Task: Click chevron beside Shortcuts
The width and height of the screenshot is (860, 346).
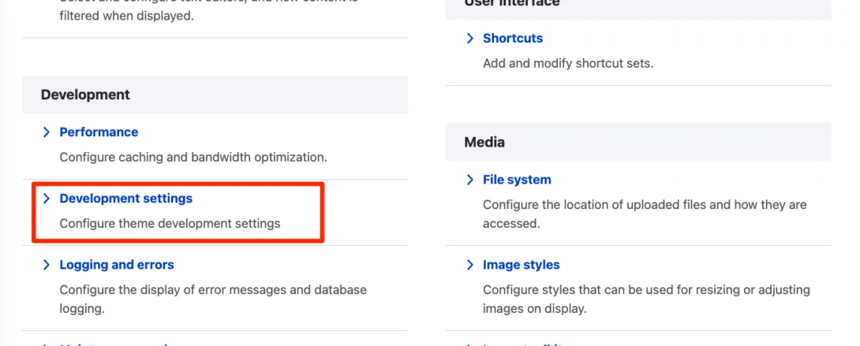Action: pos(470,39)
